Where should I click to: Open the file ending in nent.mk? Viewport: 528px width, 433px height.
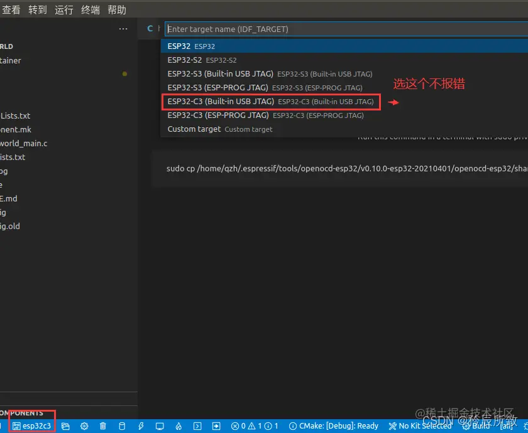click(x=16, y=129)
